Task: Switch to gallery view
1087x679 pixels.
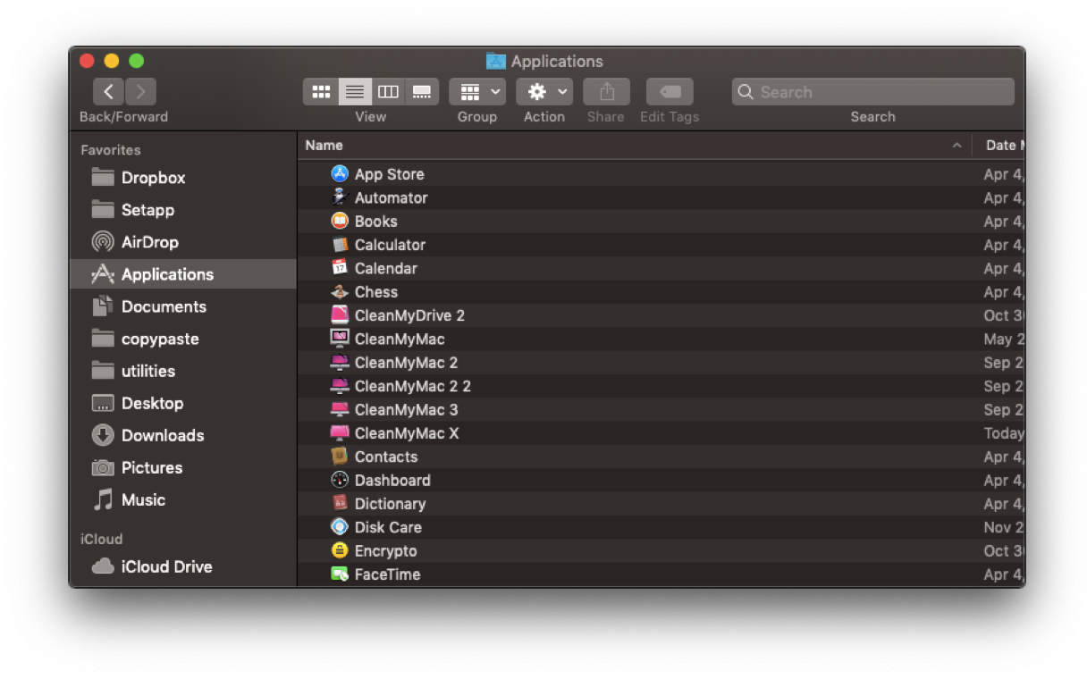Action: [x=422, y=92]
